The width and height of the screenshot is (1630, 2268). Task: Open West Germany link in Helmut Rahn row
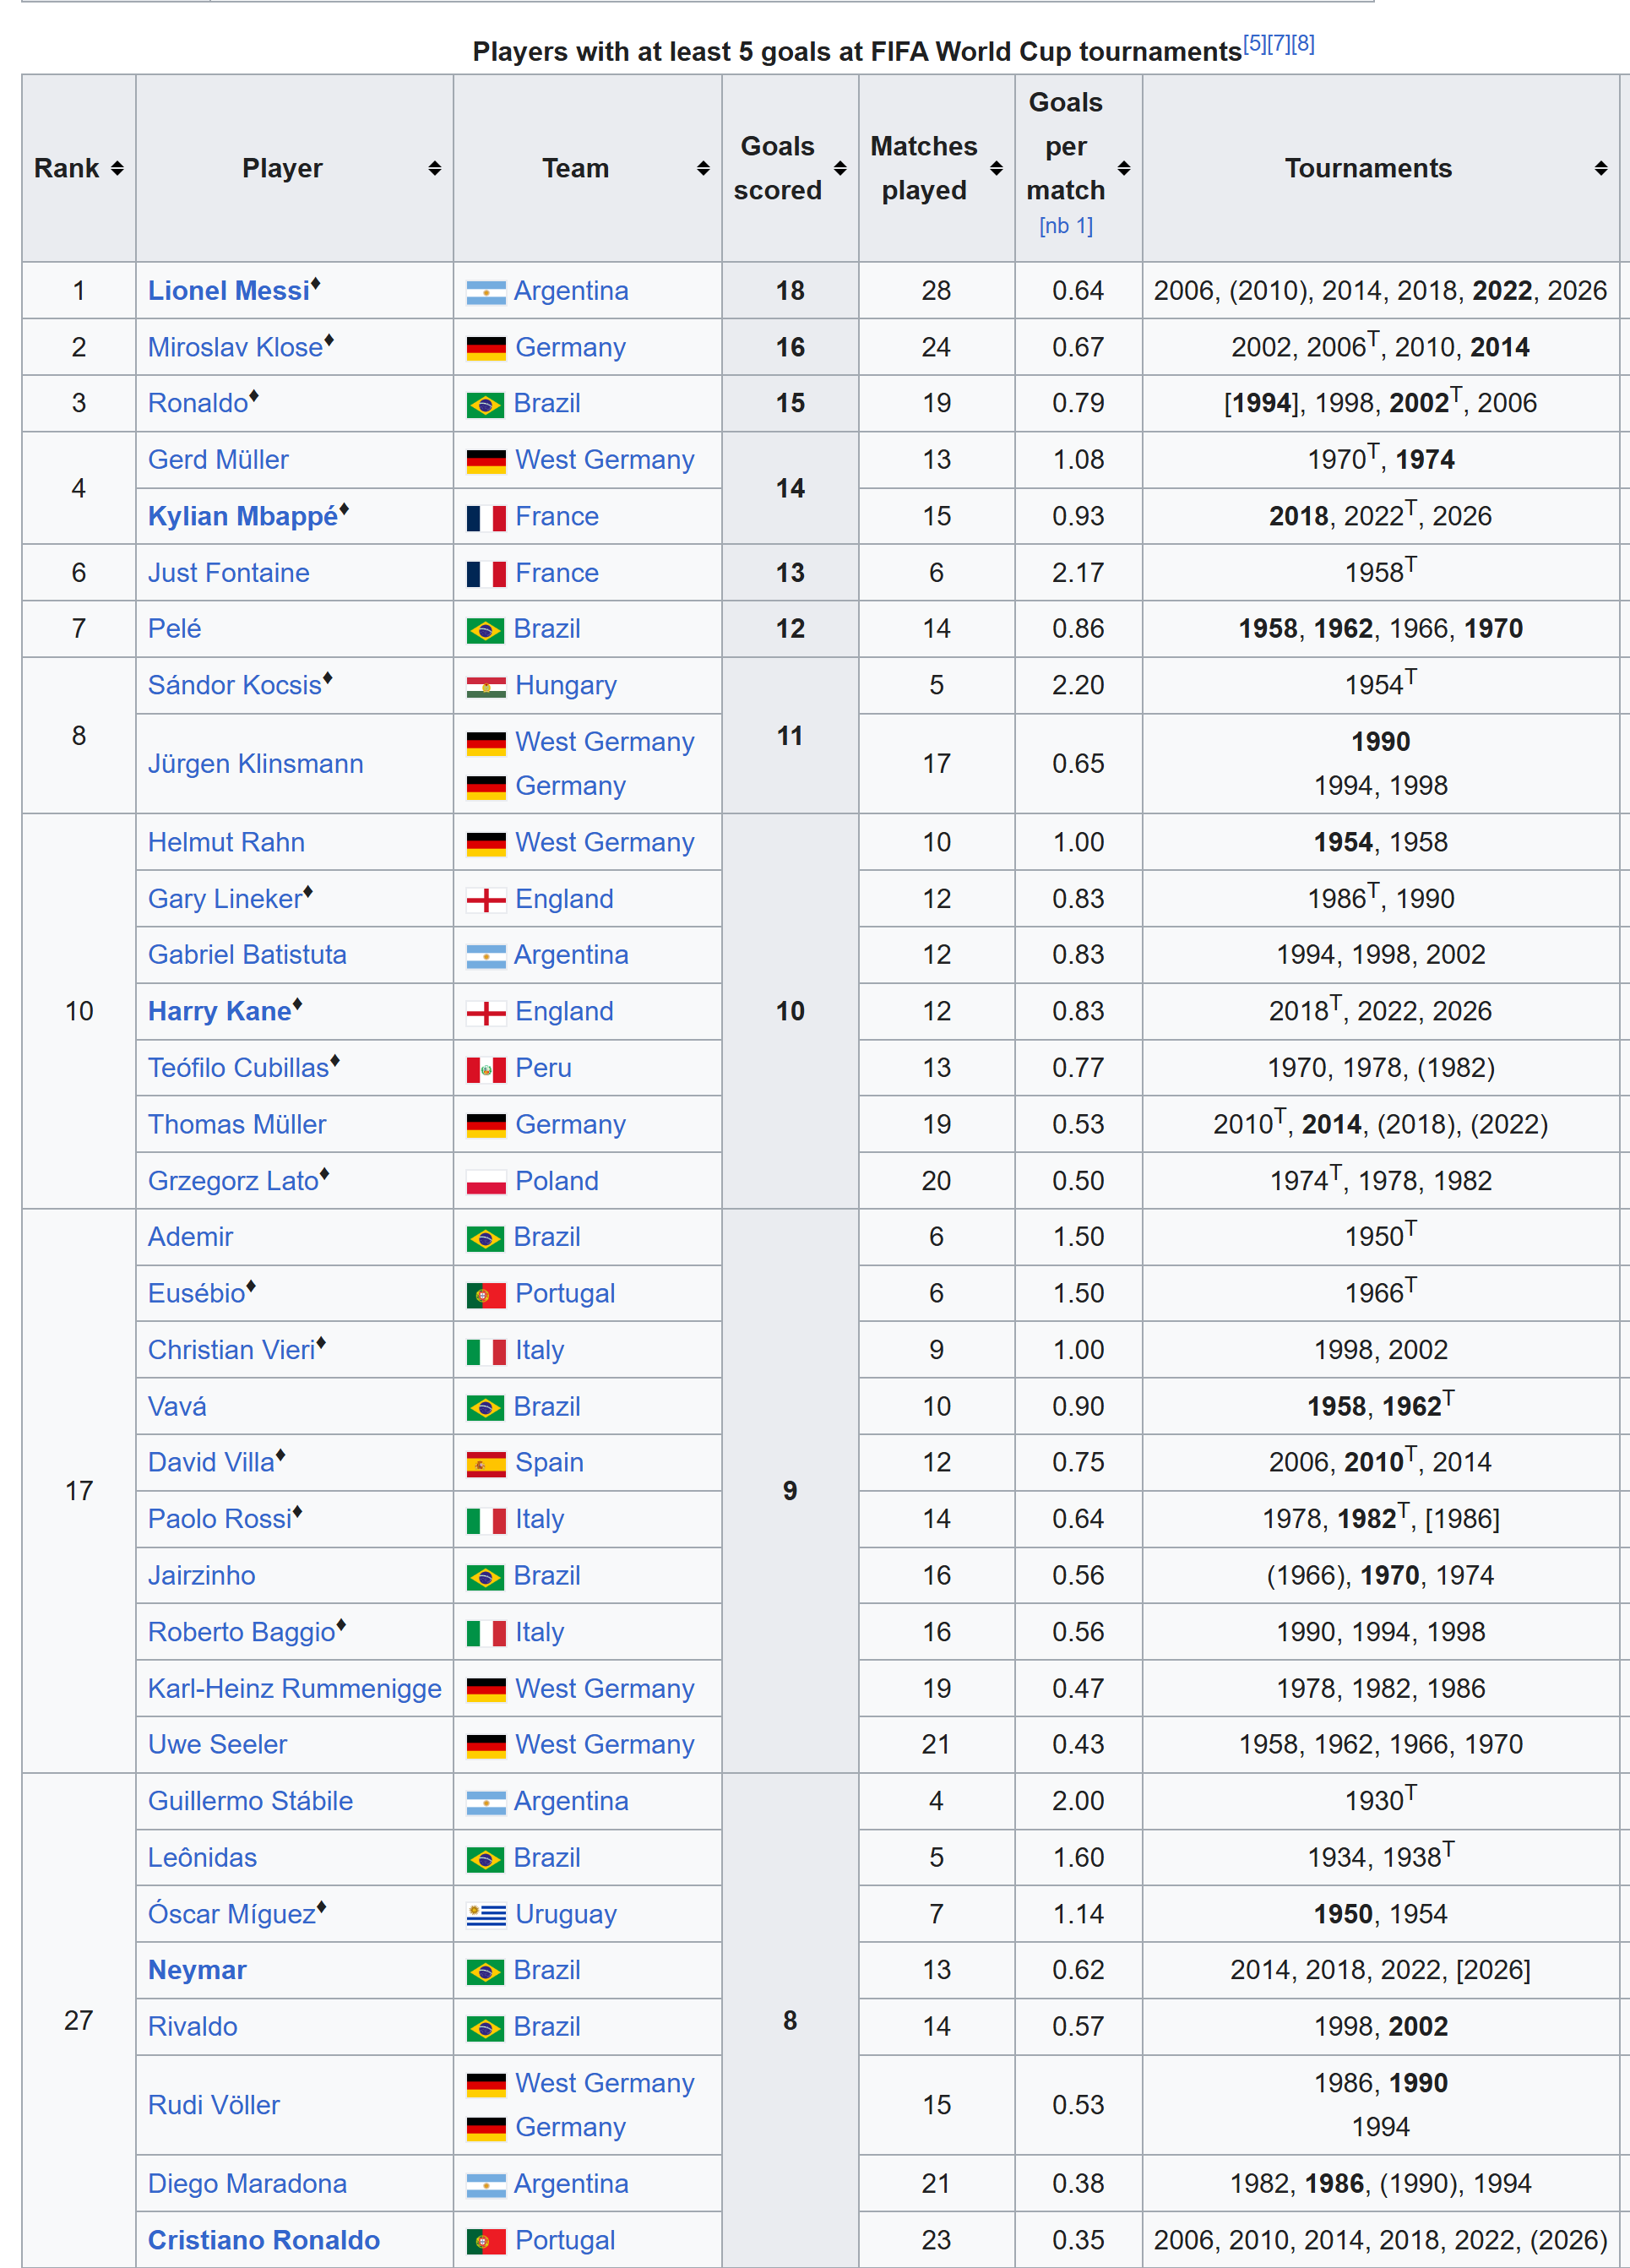[605, 842]
